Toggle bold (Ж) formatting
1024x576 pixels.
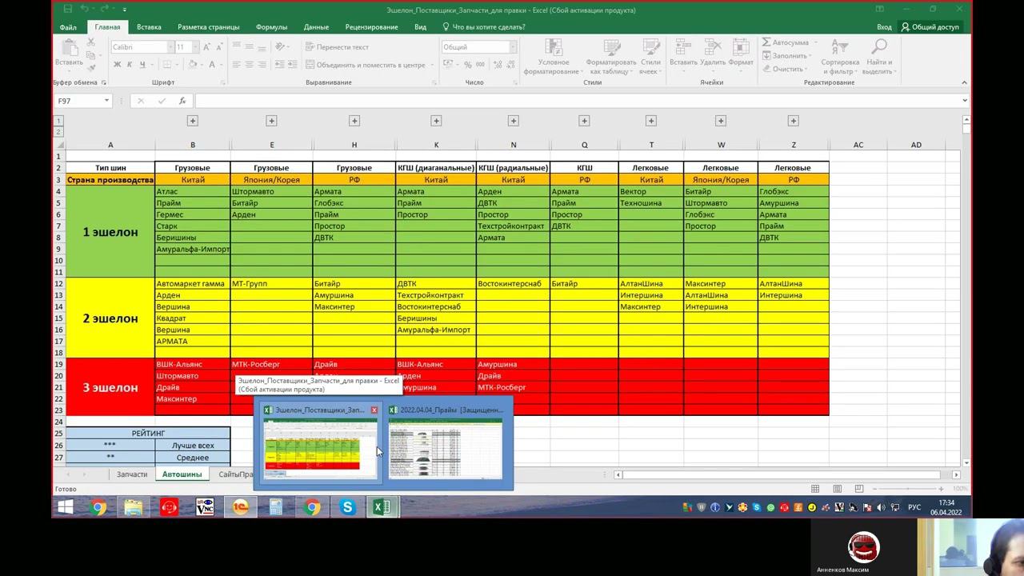pos(117,65)
